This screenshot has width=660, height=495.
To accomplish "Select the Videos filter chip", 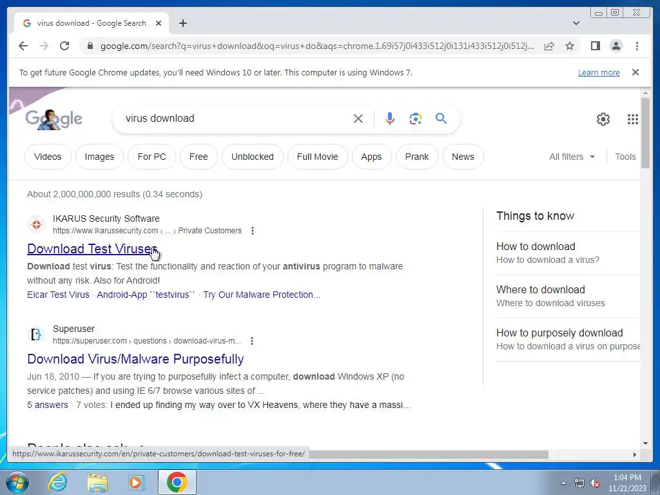I will click(48, 157).
